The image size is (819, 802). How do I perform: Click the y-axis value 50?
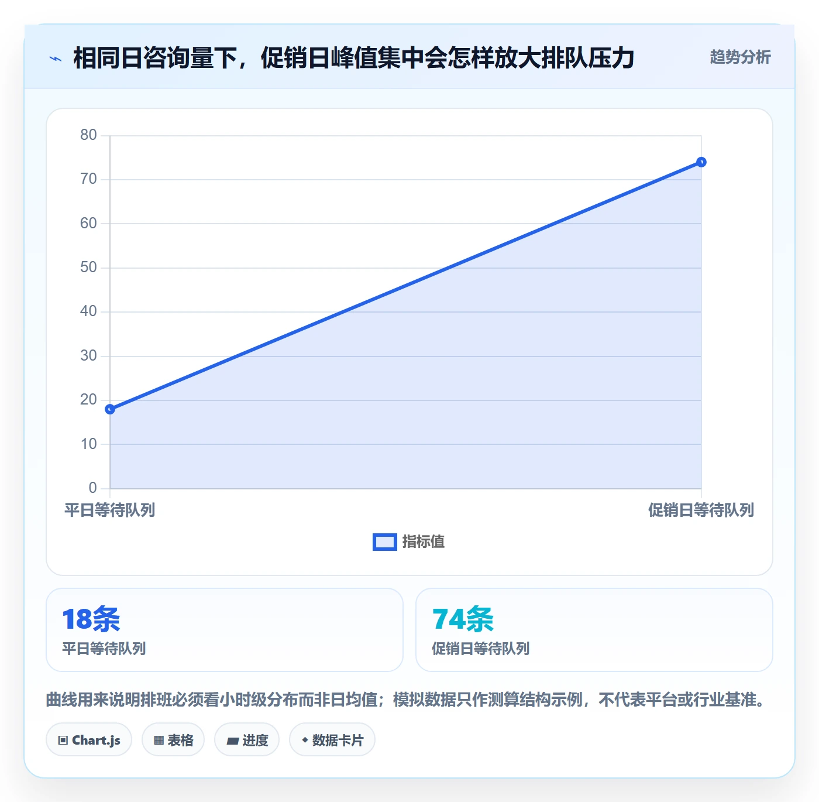click(88, 268)
